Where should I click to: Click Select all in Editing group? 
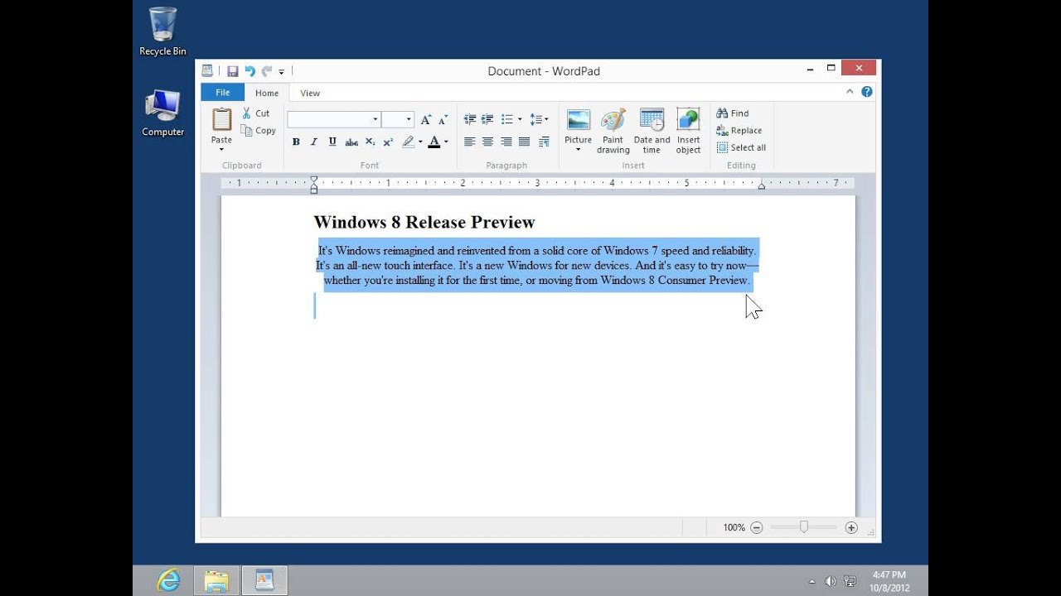(x=742, y=147)
